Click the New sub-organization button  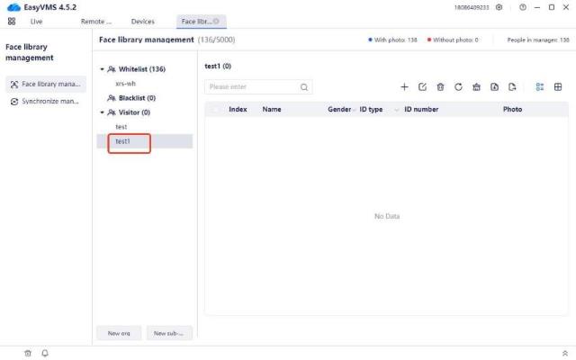tap(169, 333)
